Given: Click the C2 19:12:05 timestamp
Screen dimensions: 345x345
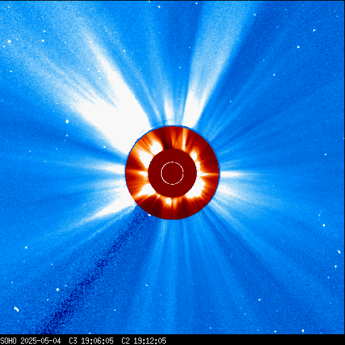Looking at the screenshot, I should 144,341.
